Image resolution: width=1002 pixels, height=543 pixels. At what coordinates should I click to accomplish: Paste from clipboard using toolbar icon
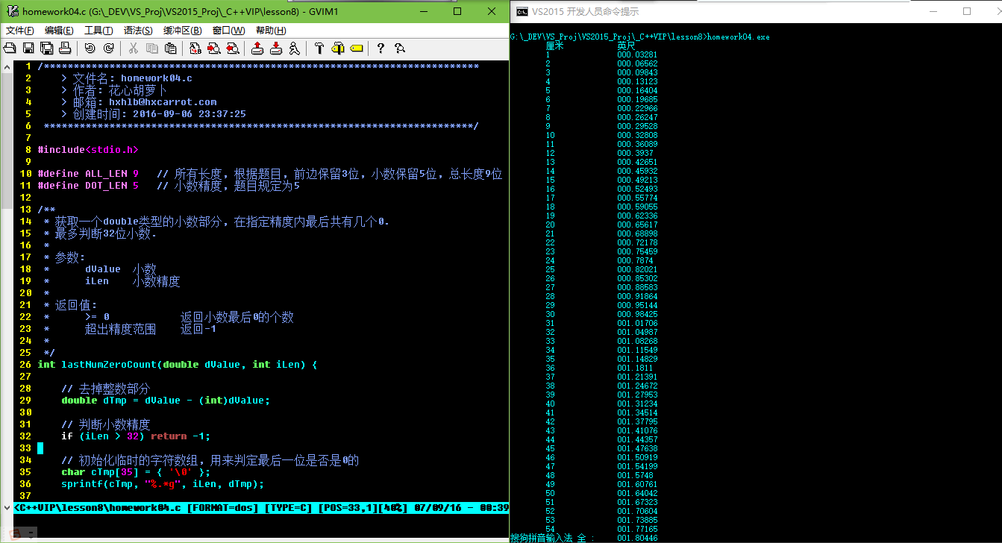click(170, 48)
